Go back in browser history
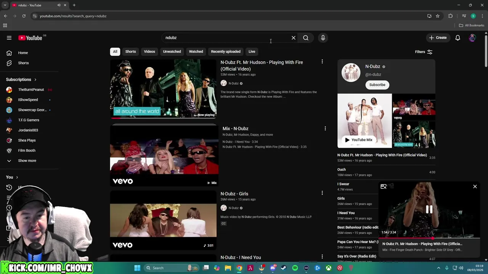Viewport: 488px width, 274px height. [6, 16]
